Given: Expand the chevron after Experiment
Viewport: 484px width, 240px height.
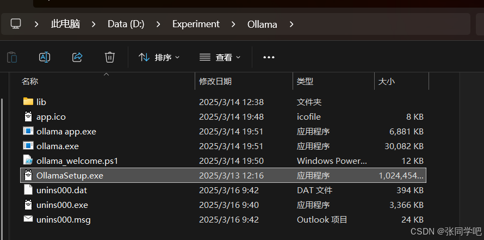Looking at the screenshot, I should tap(233, 24).
